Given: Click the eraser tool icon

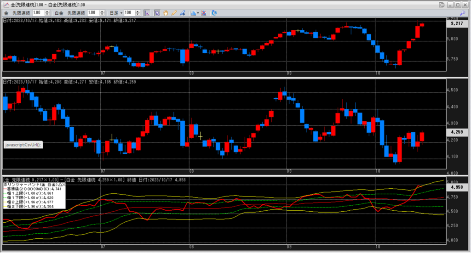Looking at the screenshot, I should coord(183,13).
